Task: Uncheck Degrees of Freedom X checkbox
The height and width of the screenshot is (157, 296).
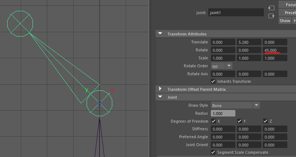Action: tap(213, 121)
